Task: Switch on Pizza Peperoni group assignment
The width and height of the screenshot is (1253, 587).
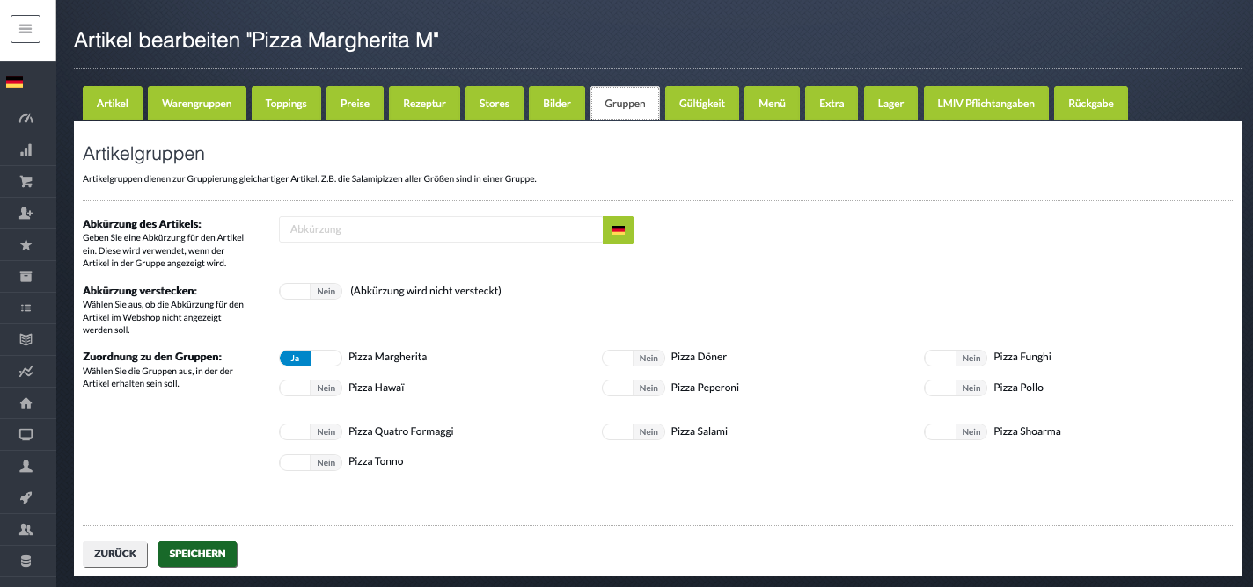Action: [x=634, y=388]
